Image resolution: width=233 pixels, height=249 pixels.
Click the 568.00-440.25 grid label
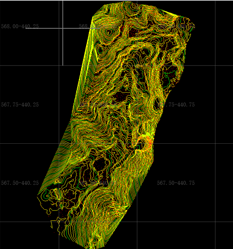click(20, 26)
